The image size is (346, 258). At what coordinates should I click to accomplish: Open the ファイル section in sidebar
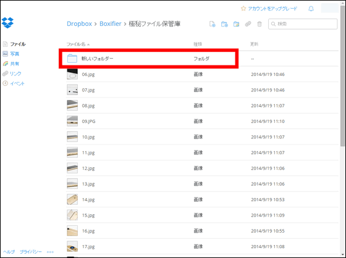pos(18,44)
